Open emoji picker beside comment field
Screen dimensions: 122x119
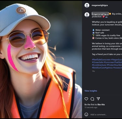(x=86, y=114)
